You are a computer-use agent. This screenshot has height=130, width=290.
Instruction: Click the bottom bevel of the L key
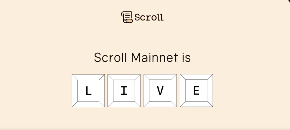point(88,104)
